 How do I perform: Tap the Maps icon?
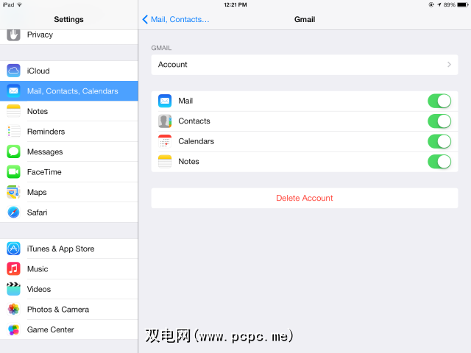[x=13, y=192]
